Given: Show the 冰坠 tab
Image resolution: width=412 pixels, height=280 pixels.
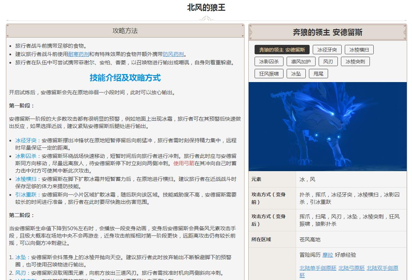Looking at the screenshot, I should pos(296,73).
